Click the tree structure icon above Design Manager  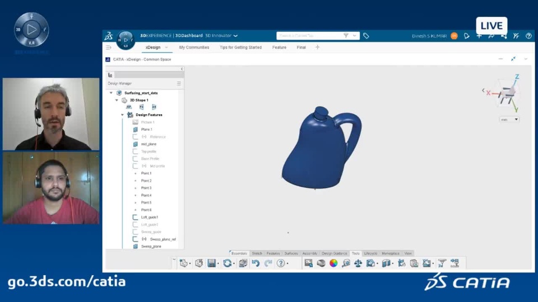coord(110,75)
